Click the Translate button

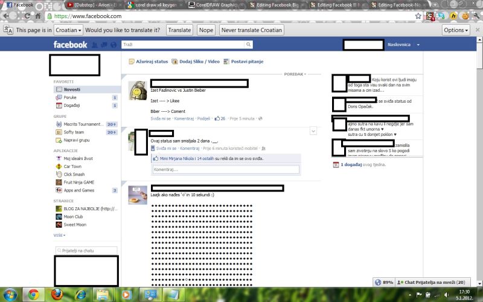tap(179, 30)
